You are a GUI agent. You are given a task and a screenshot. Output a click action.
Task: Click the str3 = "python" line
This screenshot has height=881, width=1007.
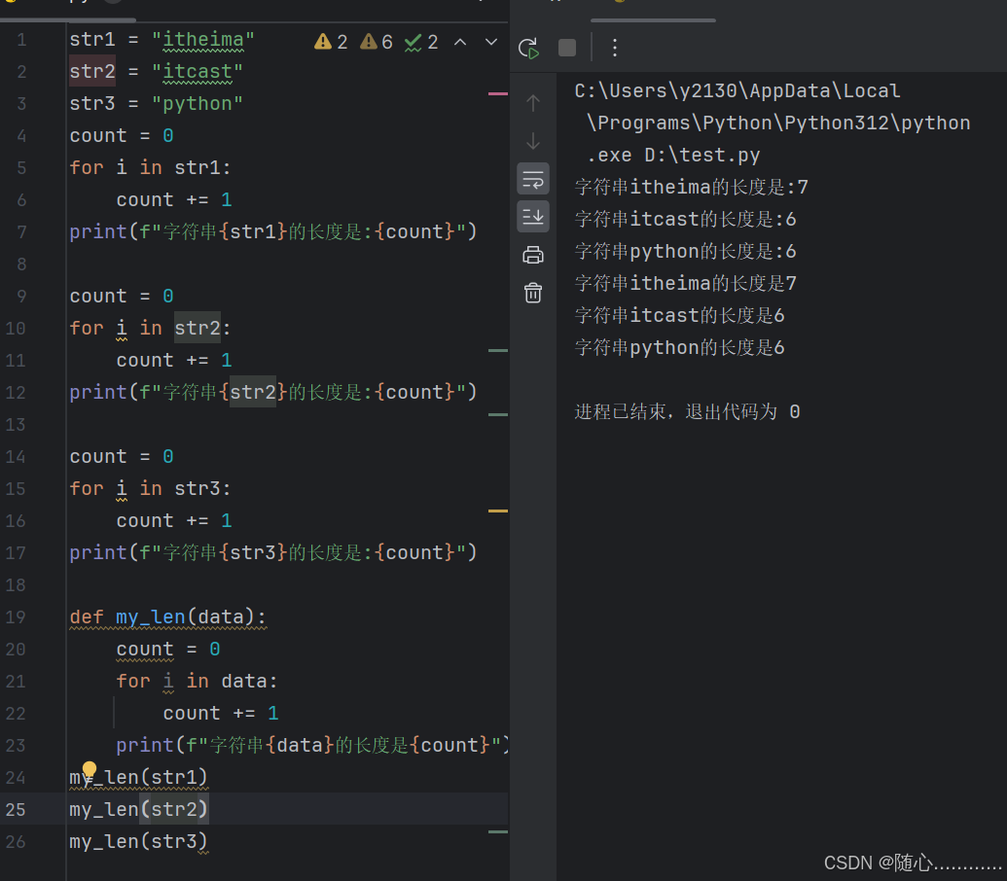tap(156, 104)
